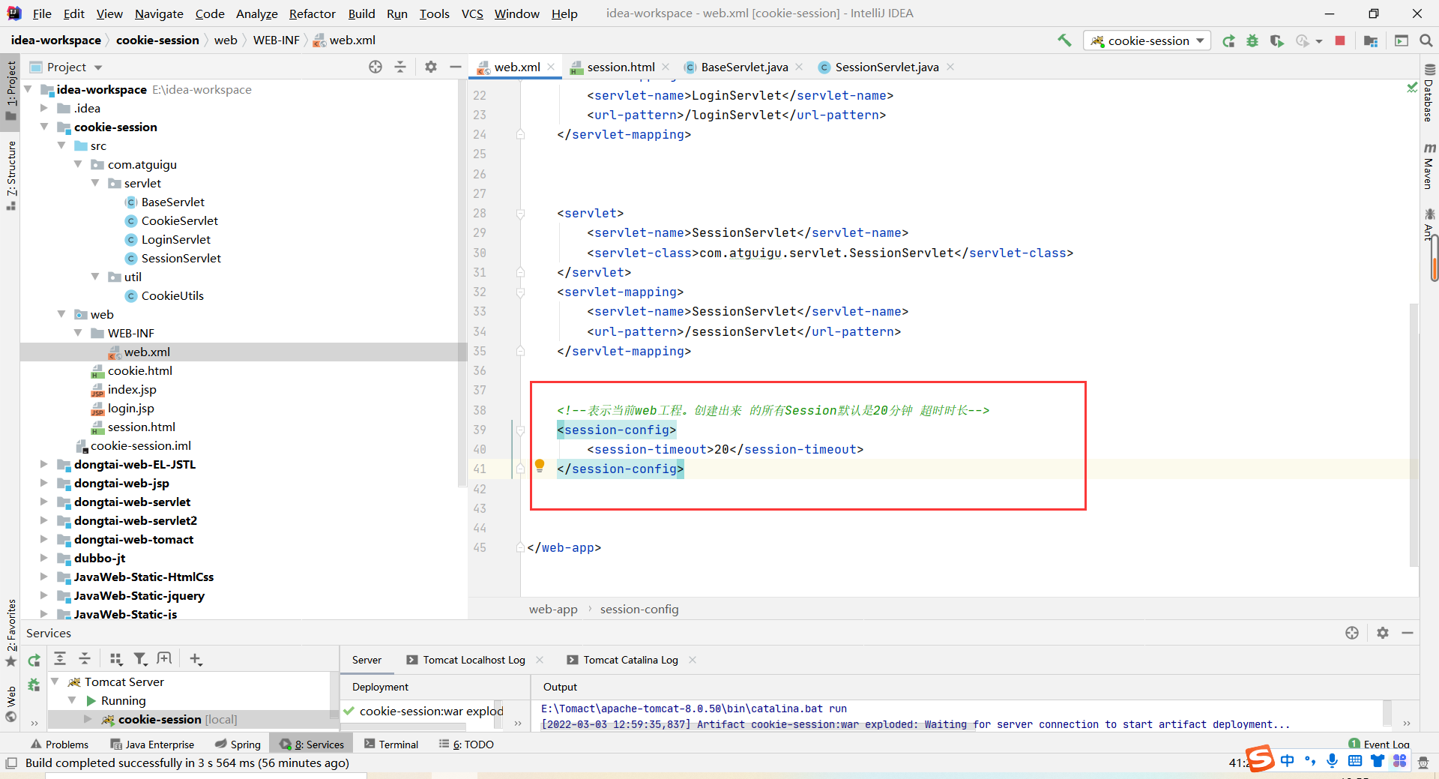Open the File menu
Screen dimensions: 1439x779
pyautogui.click(x=42, y=13)
